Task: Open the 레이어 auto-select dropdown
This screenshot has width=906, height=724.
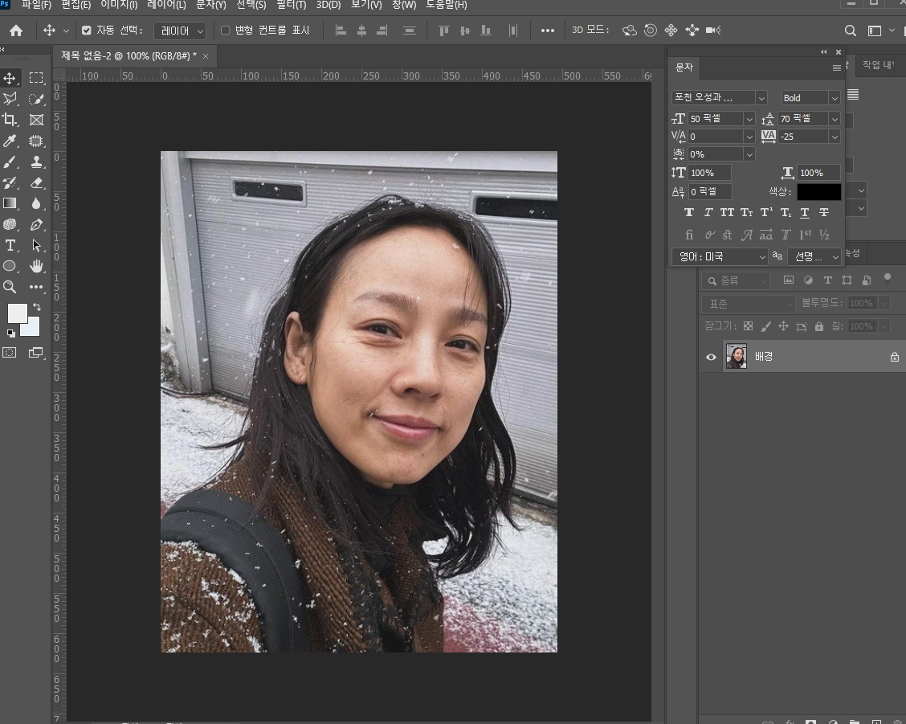Action: (x=180, y=31)
